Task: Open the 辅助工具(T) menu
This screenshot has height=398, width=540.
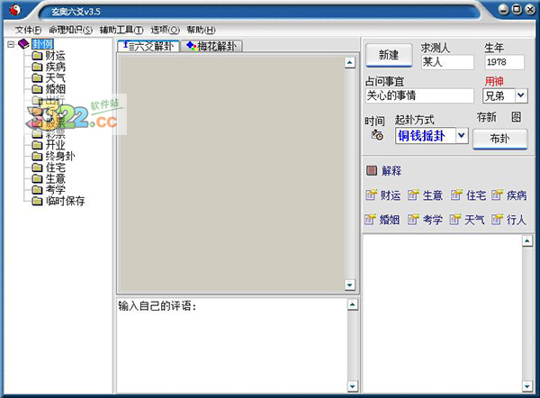Action: (x=121, y=30)
